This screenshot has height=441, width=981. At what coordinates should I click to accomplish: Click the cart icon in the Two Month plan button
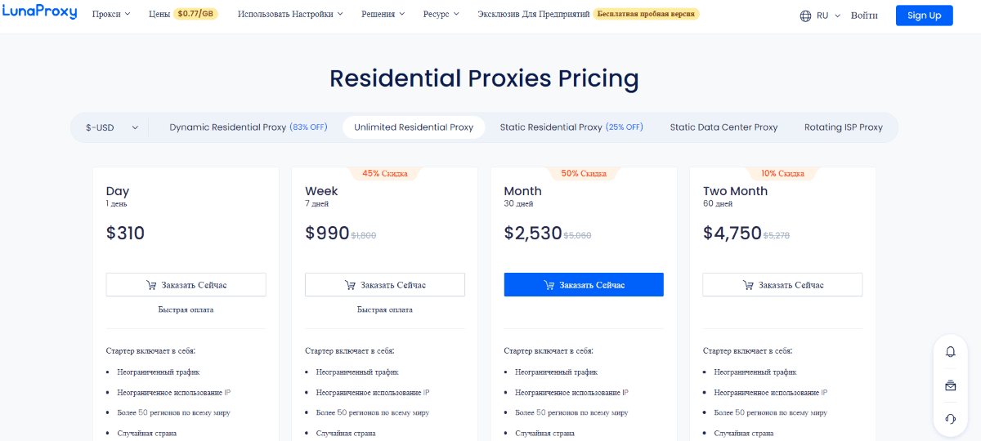pyautogui.click(x=748, y=285)
